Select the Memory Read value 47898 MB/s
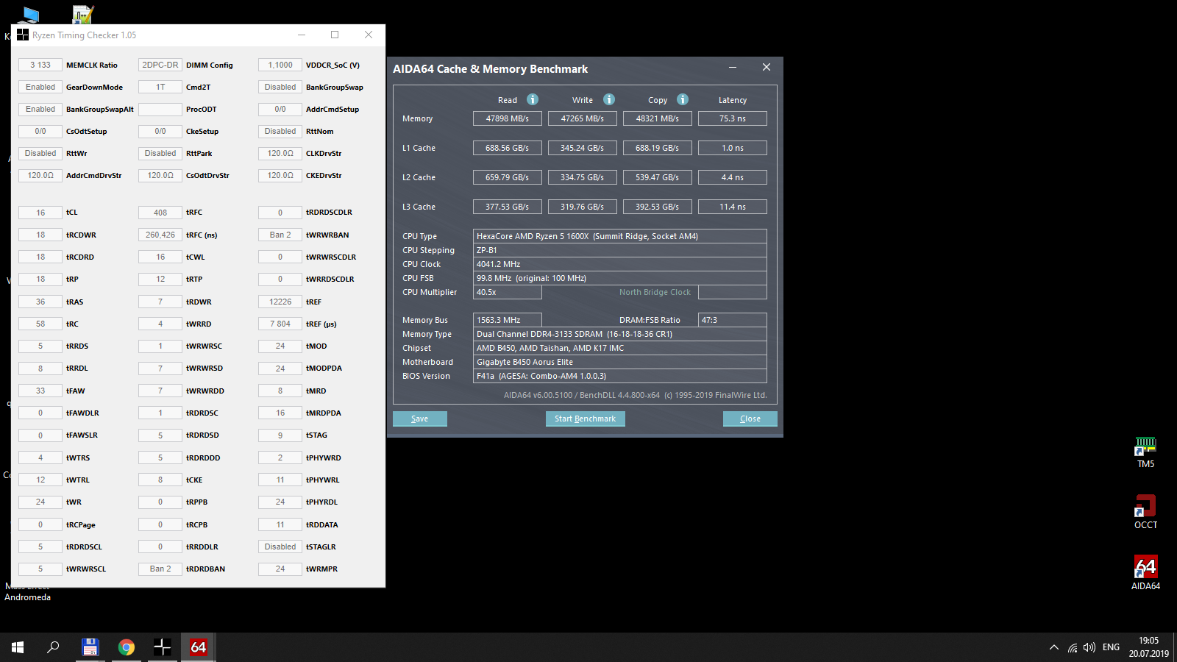This screenshot has width=1177, height=662. pyautogui.click(x=508, y=118)
